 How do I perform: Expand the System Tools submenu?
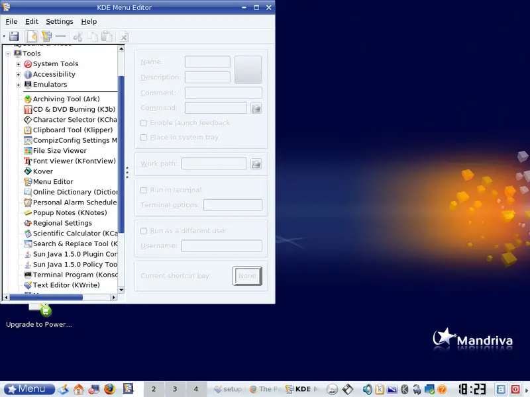click(19, 64)
